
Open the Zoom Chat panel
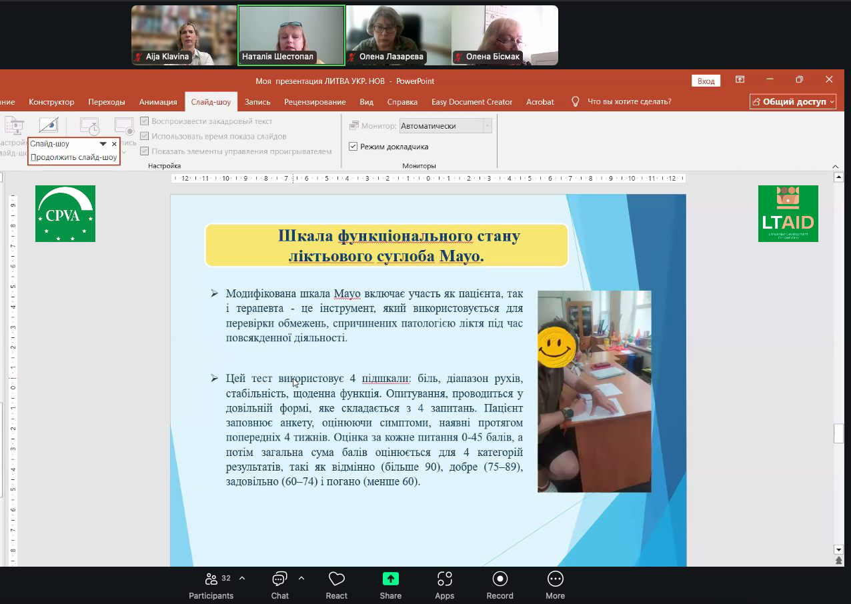[x=279, y=585]
